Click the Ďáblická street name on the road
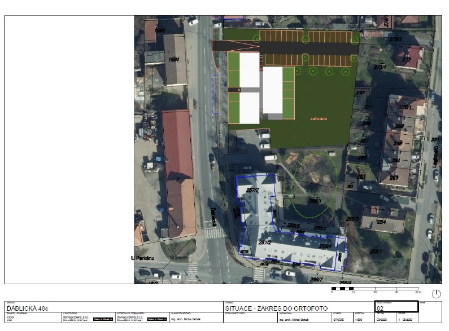Viewport: 449px width, 331px height. pos(213,217)
